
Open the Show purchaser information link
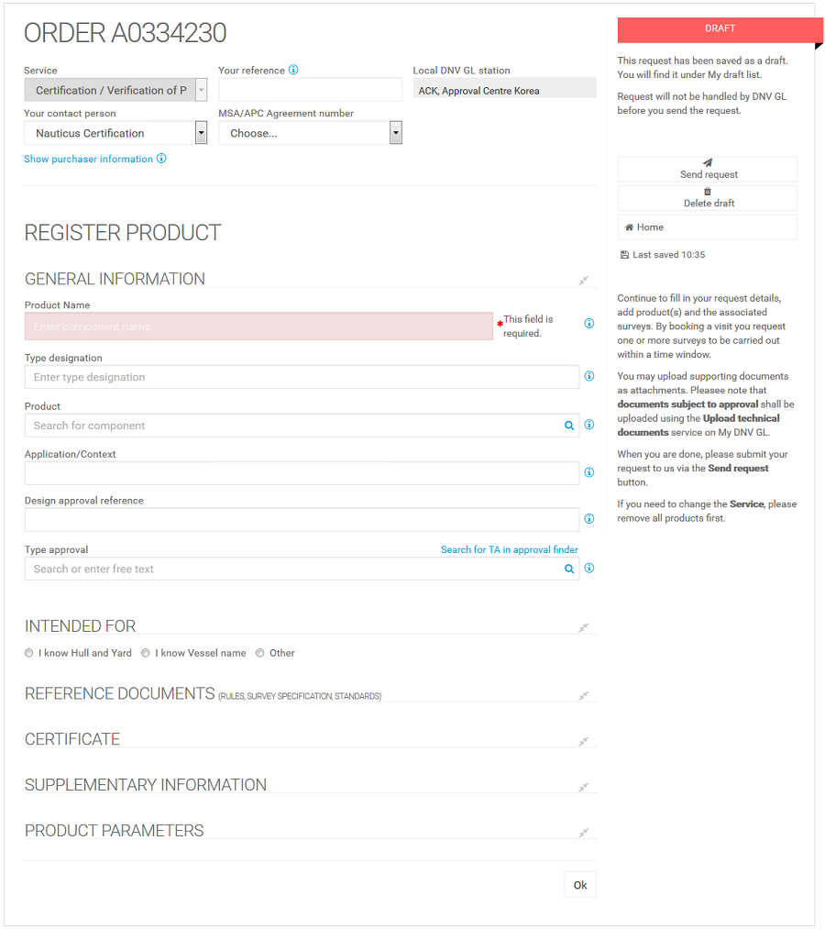click(88, 158)
